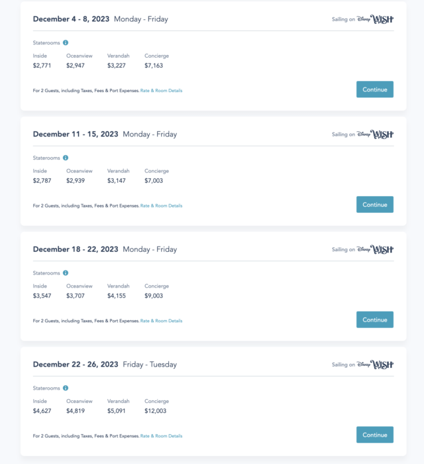The width and height of the screenshot is (424, 464).
Task: Click Disney Wish logo on December 11 - 15 card
Action: click(x=375, y=135)
